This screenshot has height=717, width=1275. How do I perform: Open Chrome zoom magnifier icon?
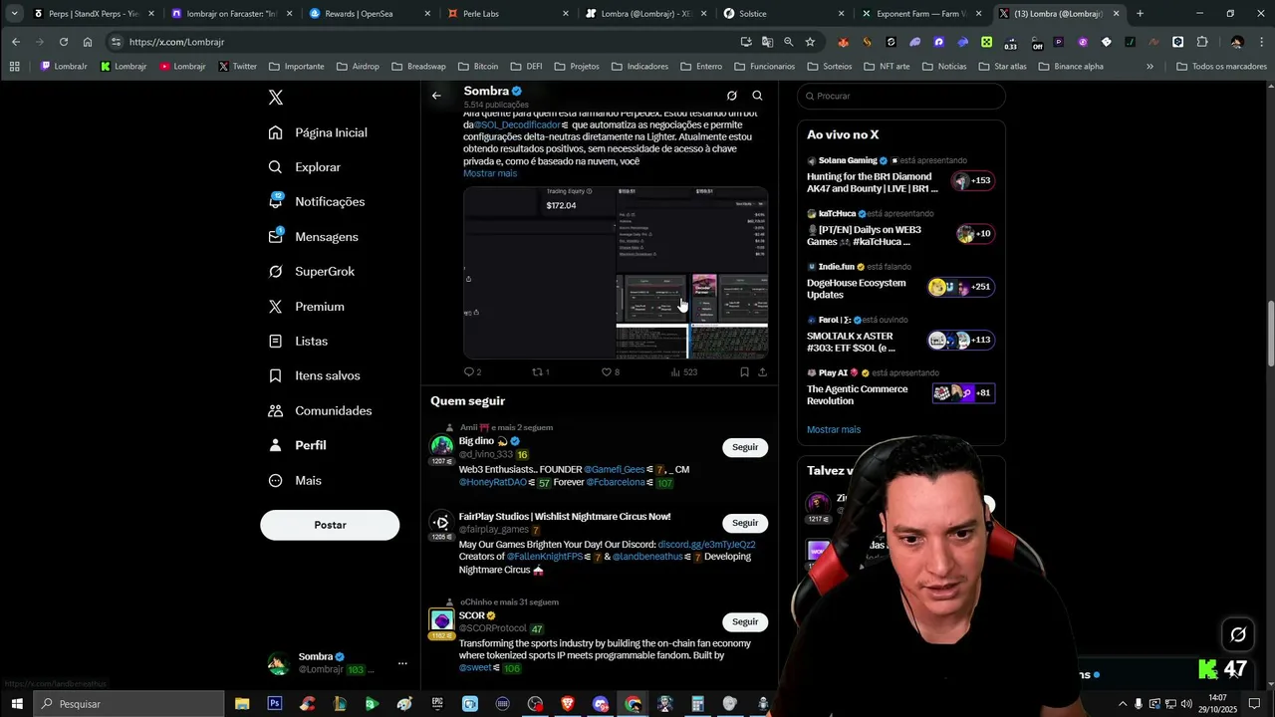(788, 42)
